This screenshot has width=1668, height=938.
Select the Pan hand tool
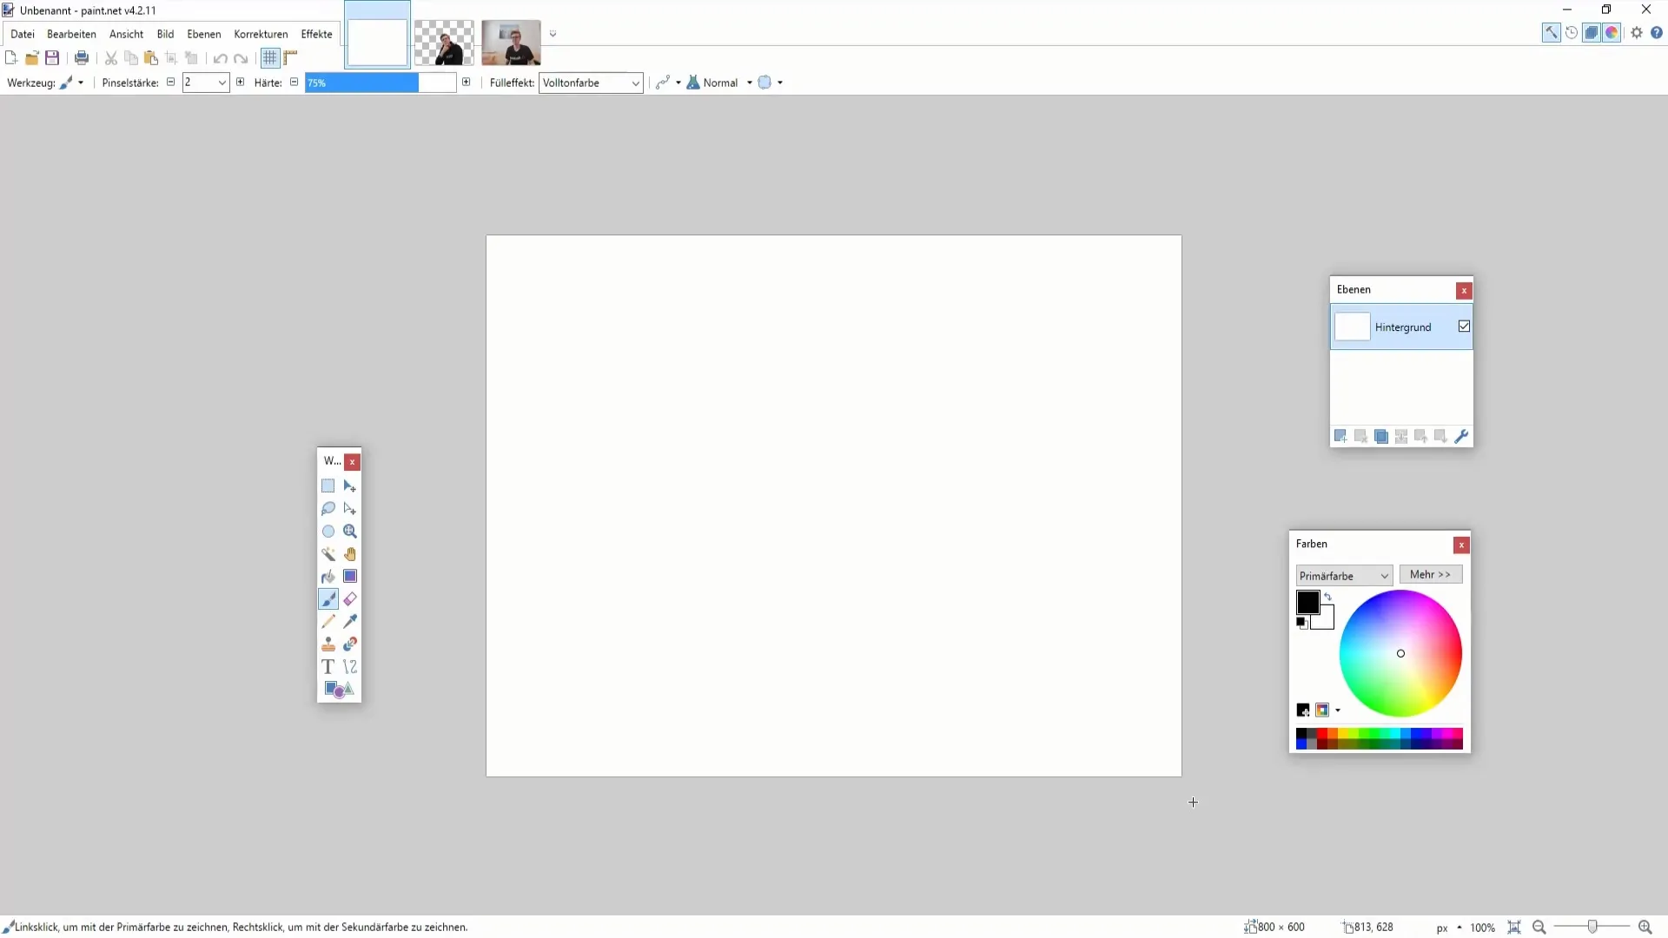(350, 554)
